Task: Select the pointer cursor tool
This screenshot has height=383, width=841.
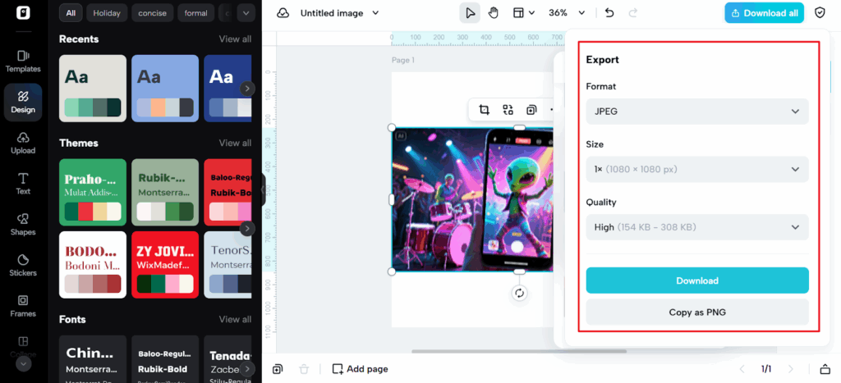Action: pos(470,13)
